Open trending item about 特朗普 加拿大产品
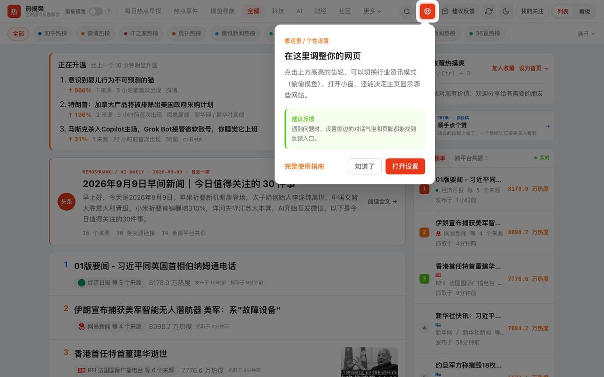 [x=141, y=105]
